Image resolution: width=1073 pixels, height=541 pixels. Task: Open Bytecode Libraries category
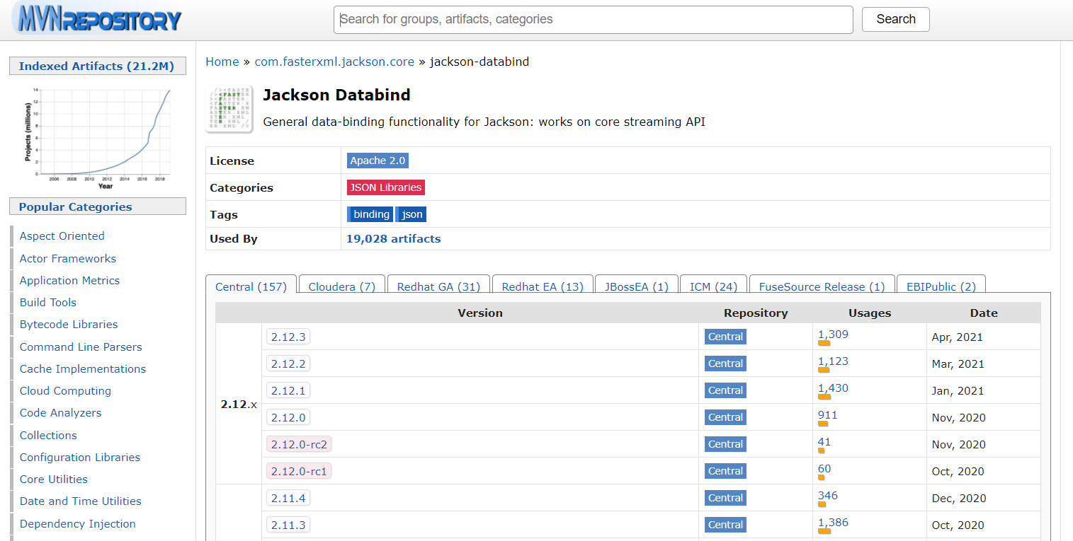pyautogui.click(x=69, y=325)
